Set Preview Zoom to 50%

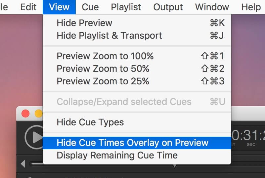(137, 68)
